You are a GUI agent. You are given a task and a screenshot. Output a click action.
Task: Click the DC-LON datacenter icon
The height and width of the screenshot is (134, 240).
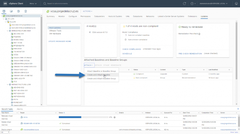pos(6,19)
